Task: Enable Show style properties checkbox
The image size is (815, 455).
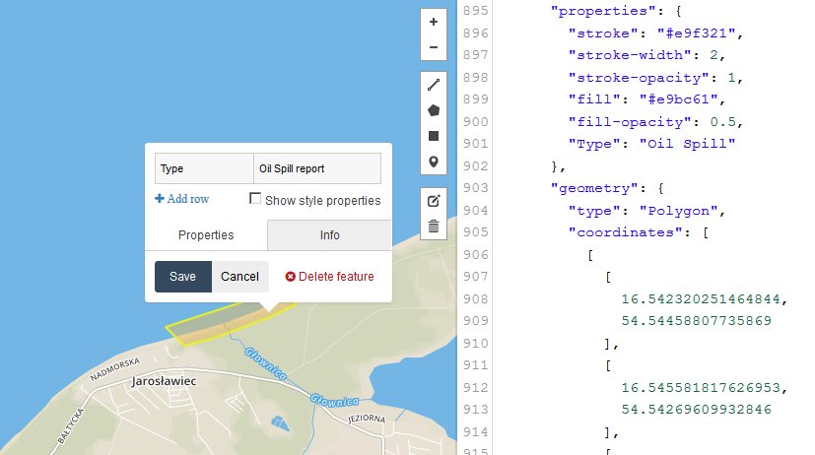Action: [x=255, y=200]
